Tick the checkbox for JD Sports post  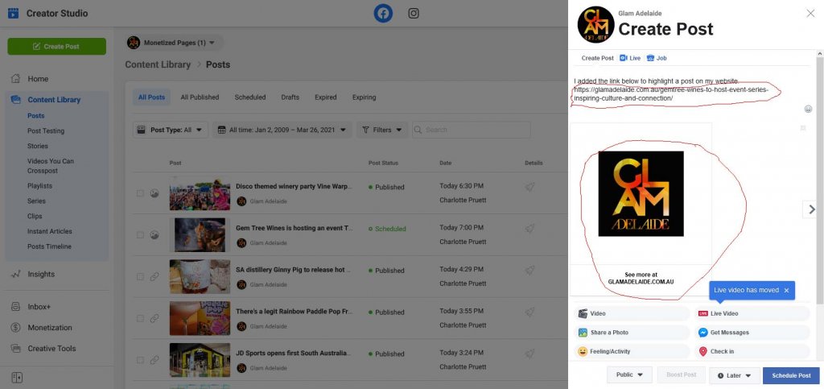(140, 360)
